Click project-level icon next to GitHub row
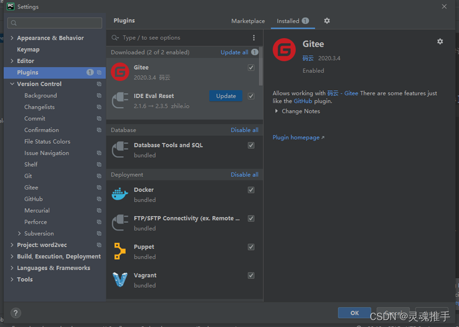 coord(99,199)
